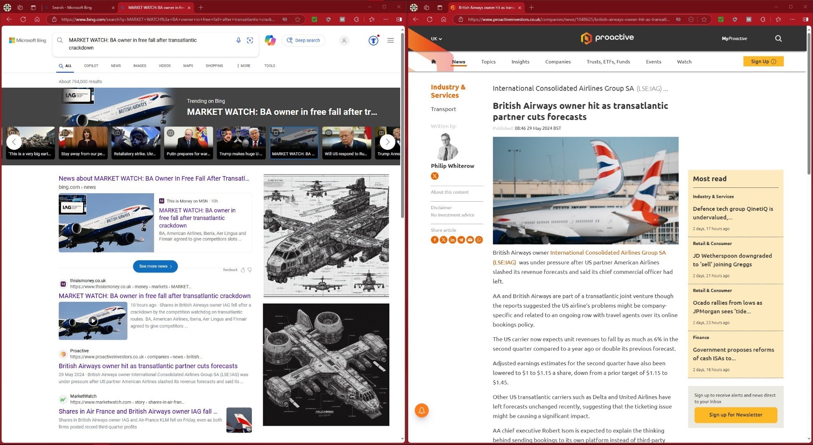Viewport: 813px width, 445px height.
Task: Add the Proactive article to favorites (star icon)
Action: coord(704,19)
